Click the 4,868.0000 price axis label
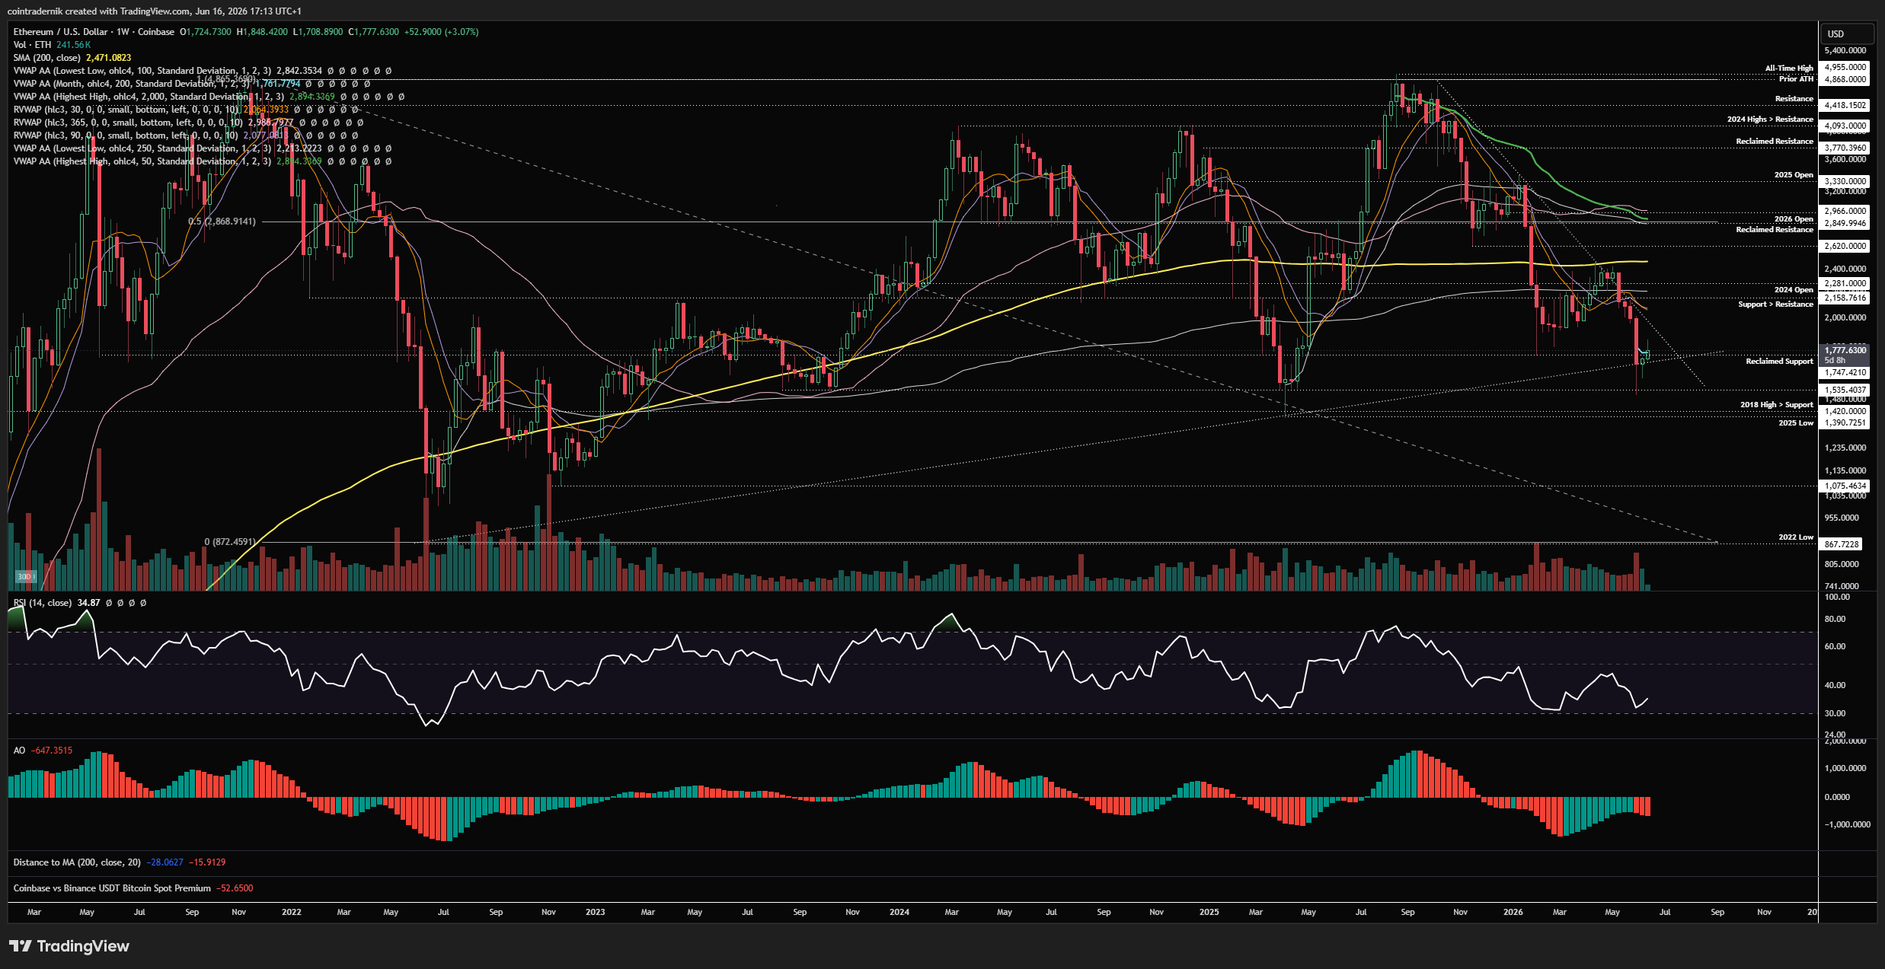This screenshot has height=969, width=1885. [x=1845, y=79]
